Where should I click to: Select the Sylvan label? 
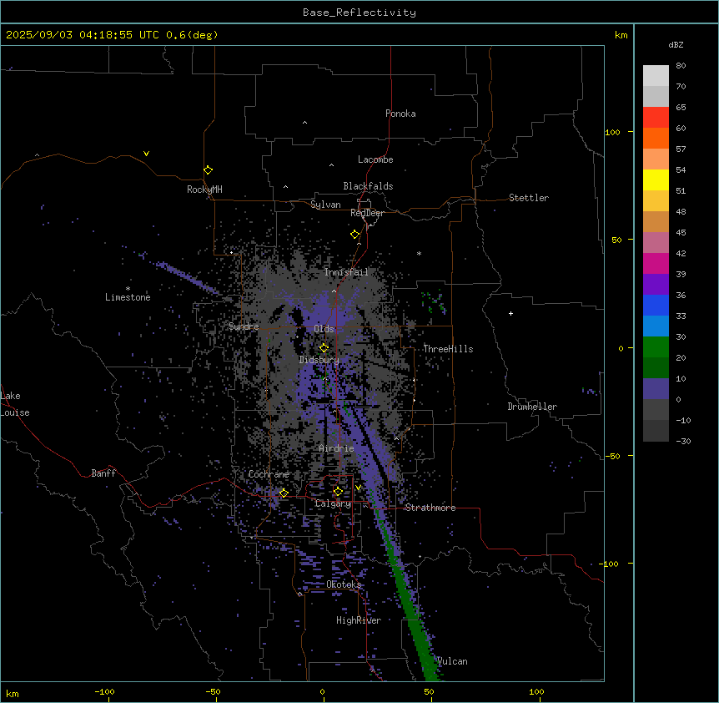tap(325, 205)
